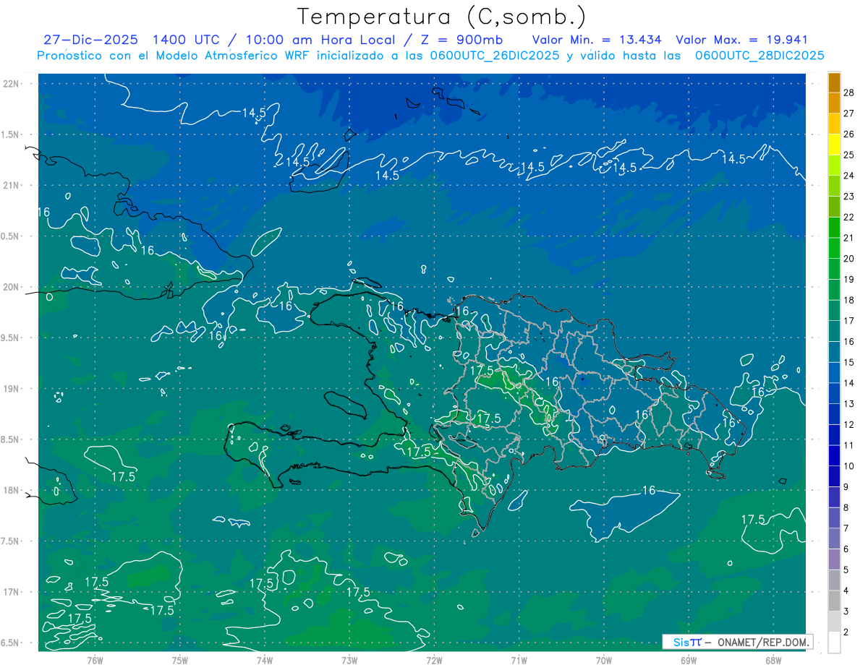This screenshot has height=670, width=868.
Task: Click "Valor Max. = 19.941" readout
Action: [x=741, y=40]
